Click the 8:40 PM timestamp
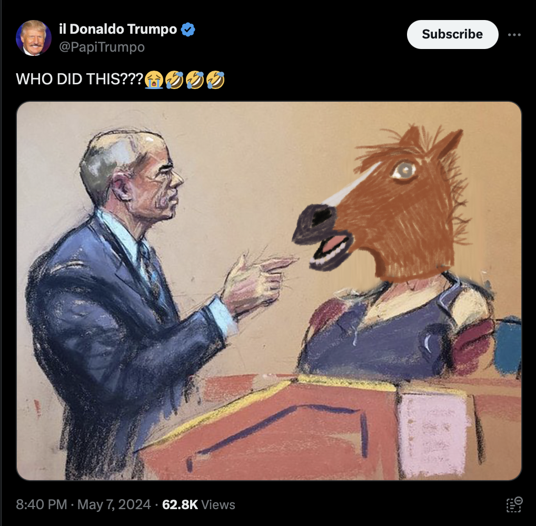Image resolution: width=536 pixels, height=526 pixels. point(42,504)
